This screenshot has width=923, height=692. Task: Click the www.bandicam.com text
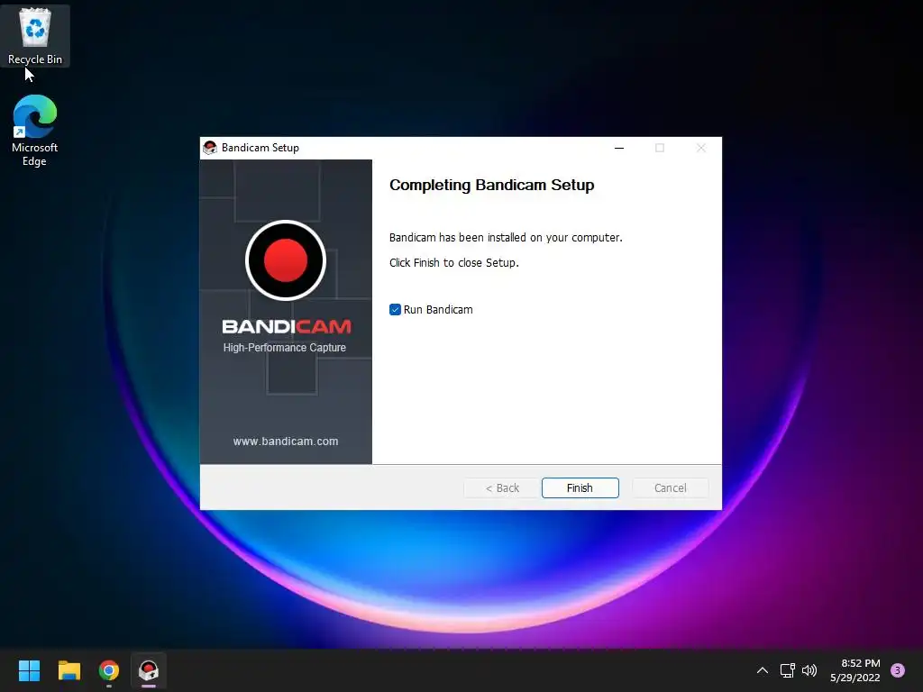[286, 441]
